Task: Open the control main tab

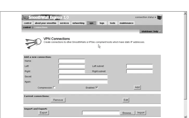Action: (28, 23)
